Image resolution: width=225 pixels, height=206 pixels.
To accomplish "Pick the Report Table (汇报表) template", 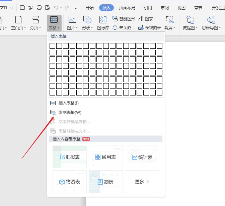I will [x=70, y=157].
